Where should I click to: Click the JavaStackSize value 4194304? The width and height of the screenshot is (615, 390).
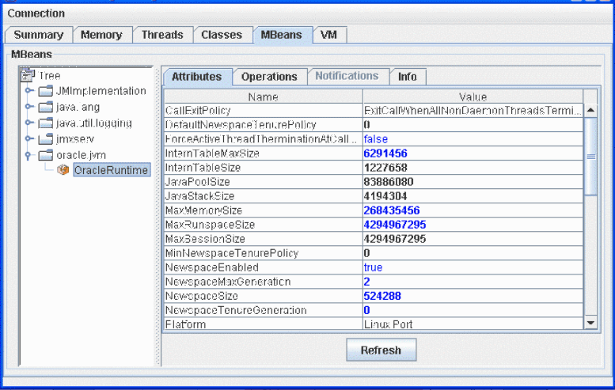coord(385,196)
